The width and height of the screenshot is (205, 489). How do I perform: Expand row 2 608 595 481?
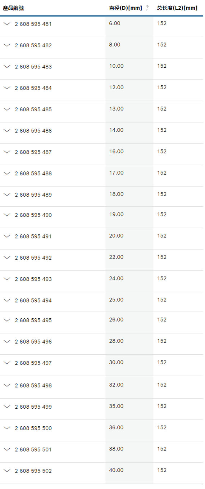(7, 23)
